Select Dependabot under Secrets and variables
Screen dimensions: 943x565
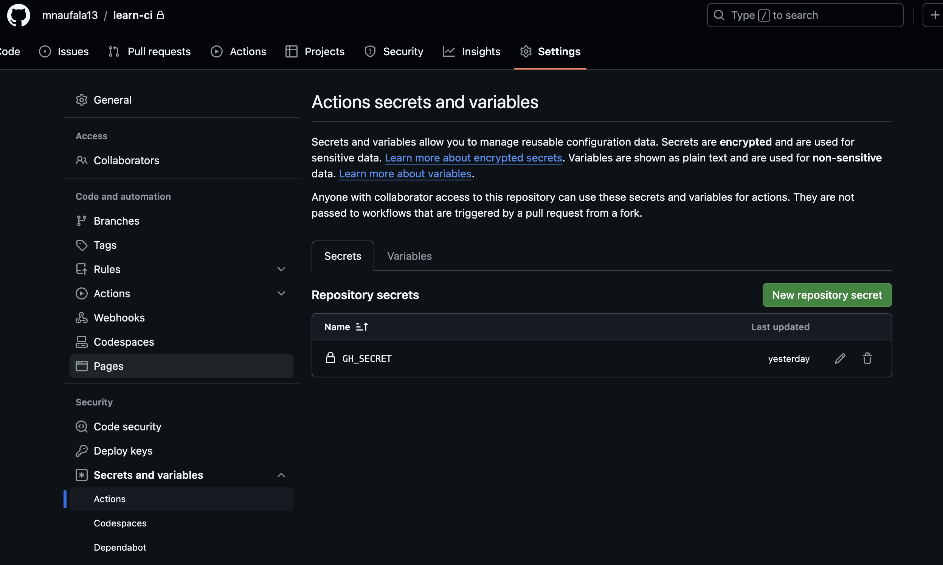pyautogui.click(x=120, y=548)
